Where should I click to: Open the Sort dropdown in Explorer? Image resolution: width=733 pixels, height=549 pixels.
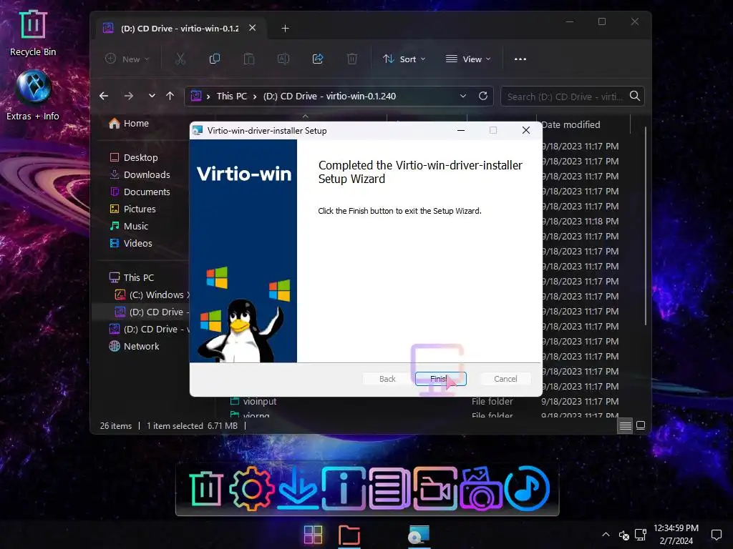(404, 59)
